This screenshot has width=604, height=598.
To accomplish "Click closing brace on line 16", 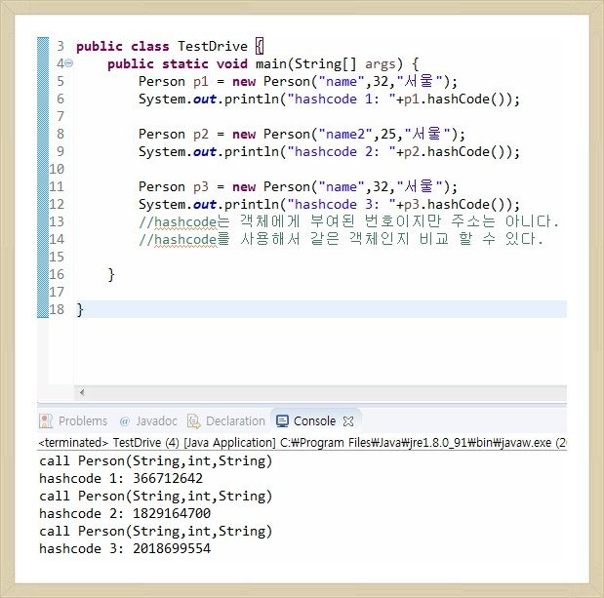I will (111, 274).
